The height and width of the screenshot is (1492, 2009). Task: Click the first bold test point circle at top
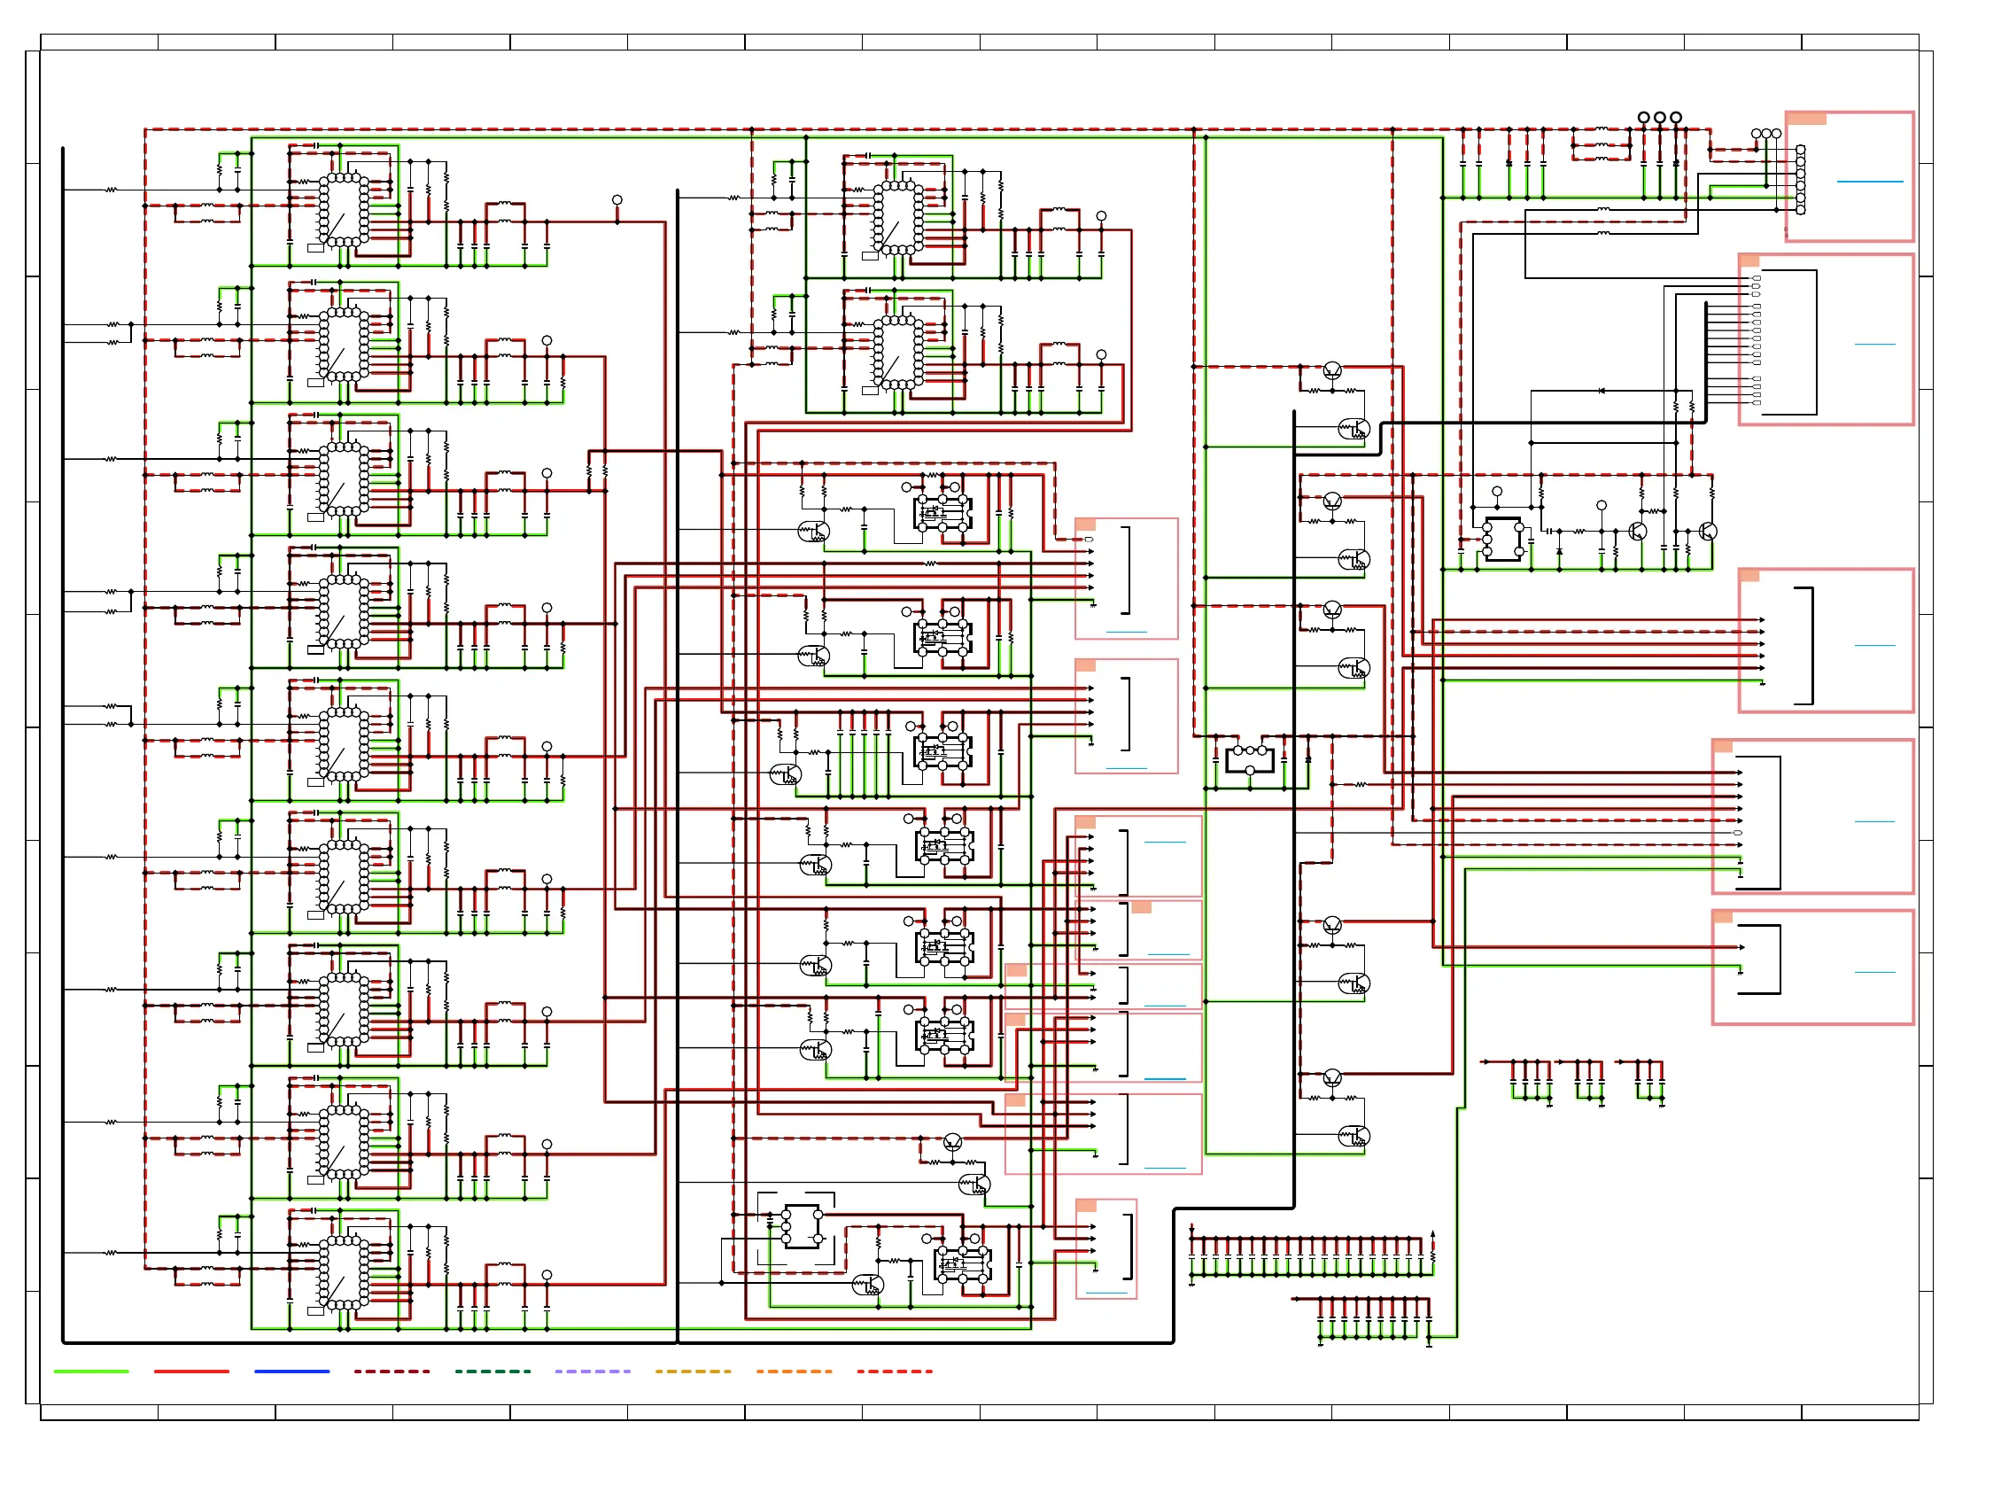1643,118
